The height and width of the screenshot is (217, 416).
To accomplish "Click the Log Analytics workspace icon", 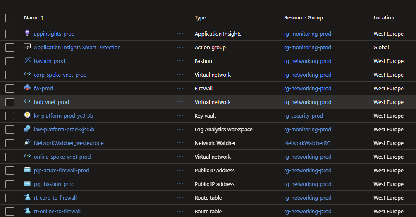I will coord(27,129).
